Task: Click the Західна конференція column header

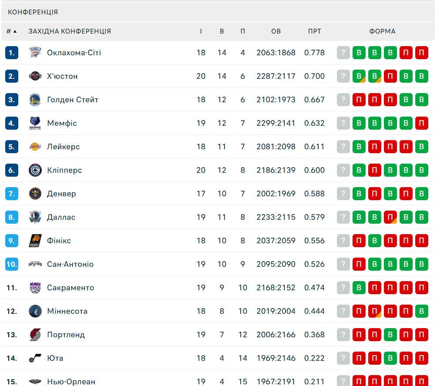Action: tap(70, 31)
